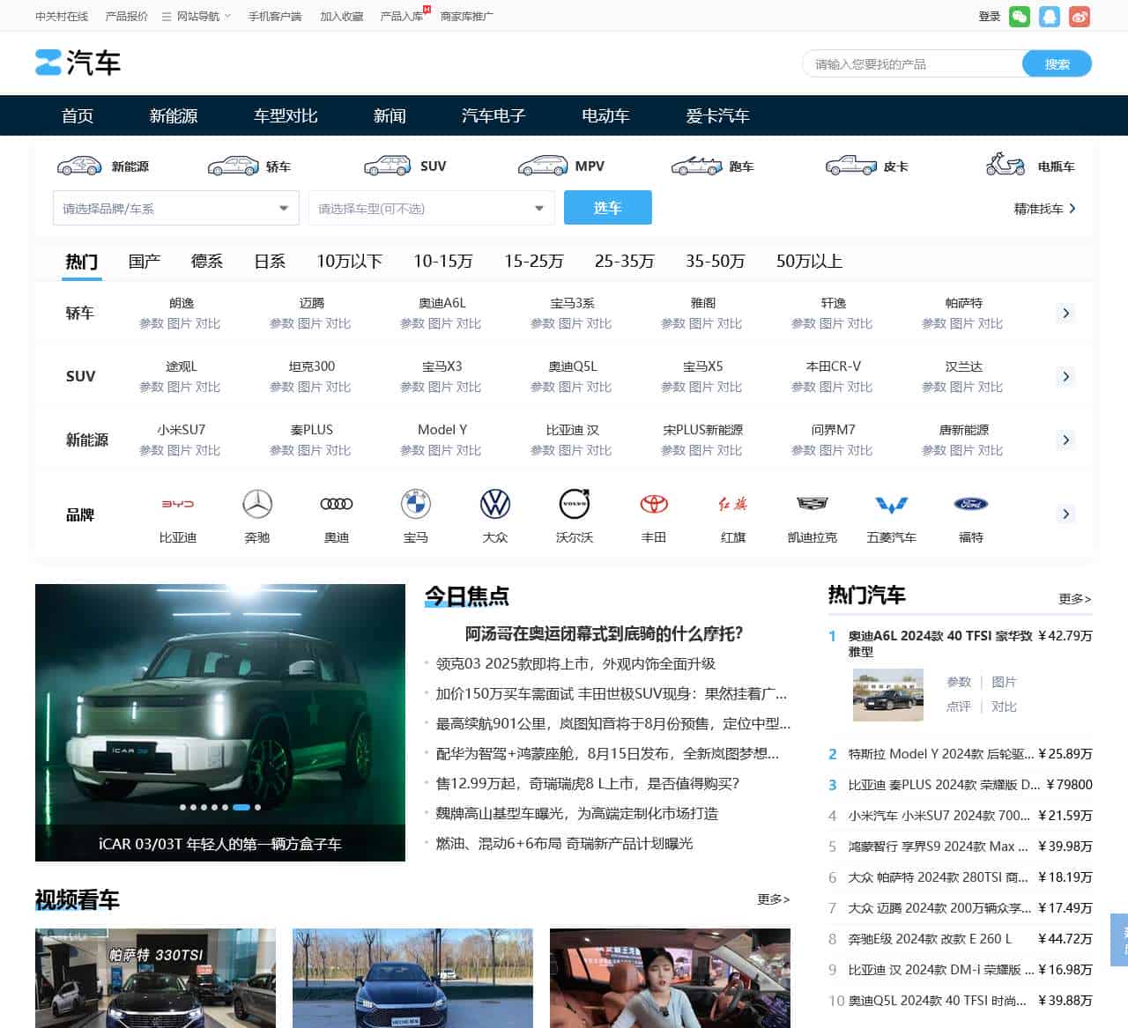The height and width of the screenshot is (1028, 1128).
Task: Switch to the 15-25万 price tab
Action: pyautogui.click(x=533, y=261)
